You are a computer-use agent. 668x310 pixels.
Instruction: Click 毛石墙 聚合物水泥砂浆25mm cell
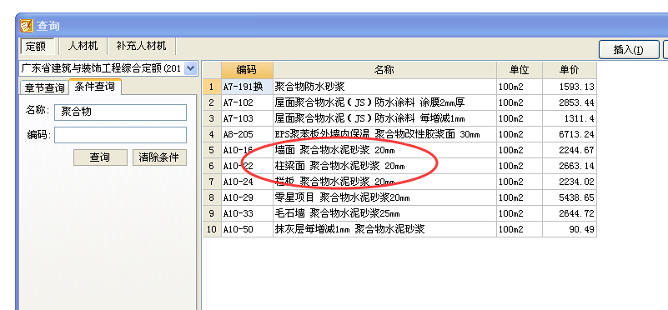pyautogui.click(x=384, y=213)
